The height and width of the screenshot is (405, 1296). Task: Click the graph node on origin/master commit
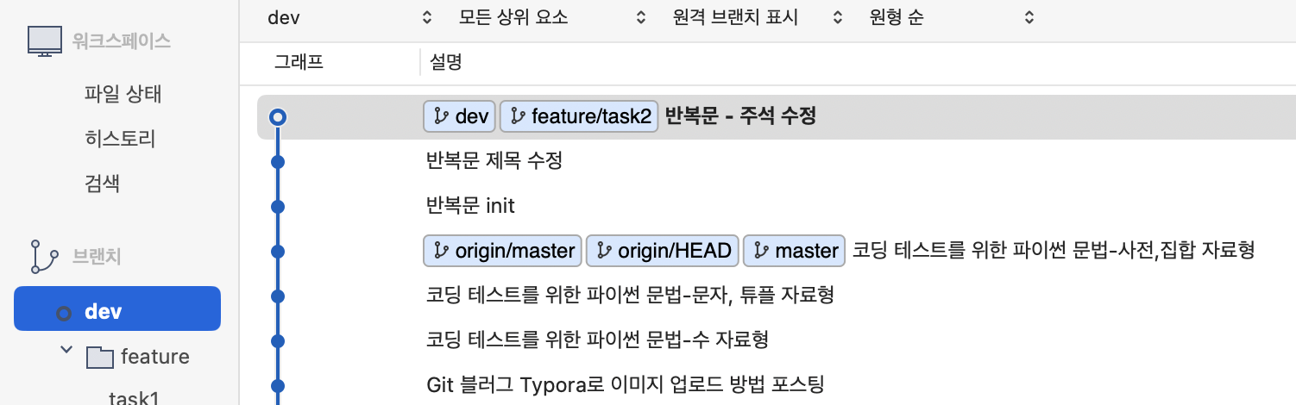tap(277, 252)
